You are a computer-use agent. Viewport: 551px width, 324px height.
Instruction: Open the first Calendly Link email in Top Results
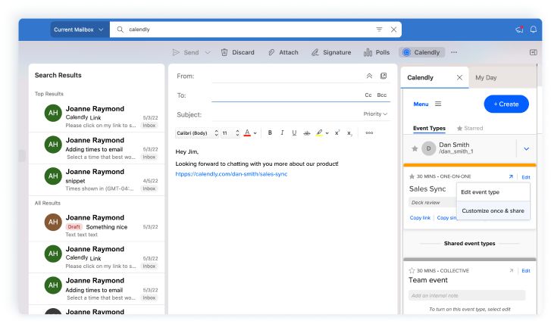pos(97,117)
